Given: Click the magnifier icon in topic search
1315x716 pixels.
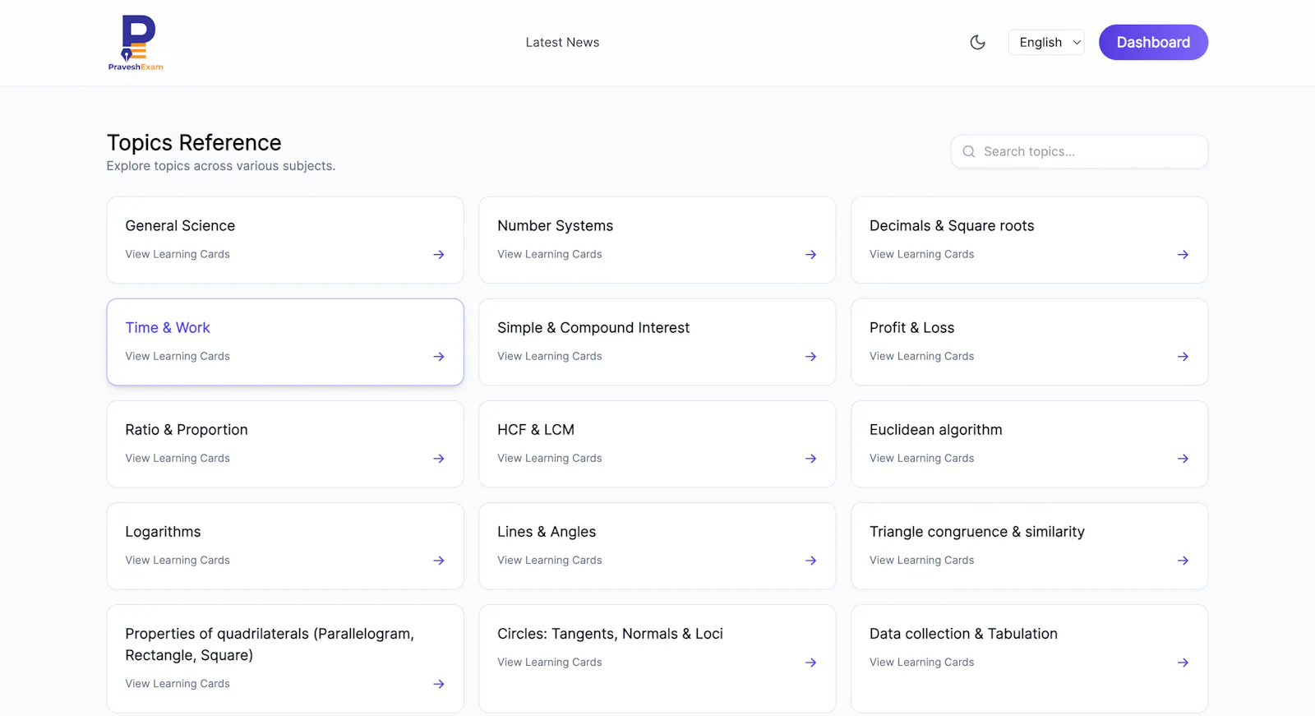Looking at the screenshot, I should [x=969, y=151].
